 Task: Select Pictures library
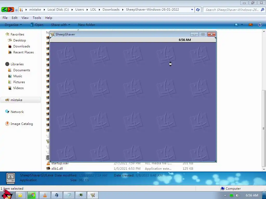pos(19,82)
